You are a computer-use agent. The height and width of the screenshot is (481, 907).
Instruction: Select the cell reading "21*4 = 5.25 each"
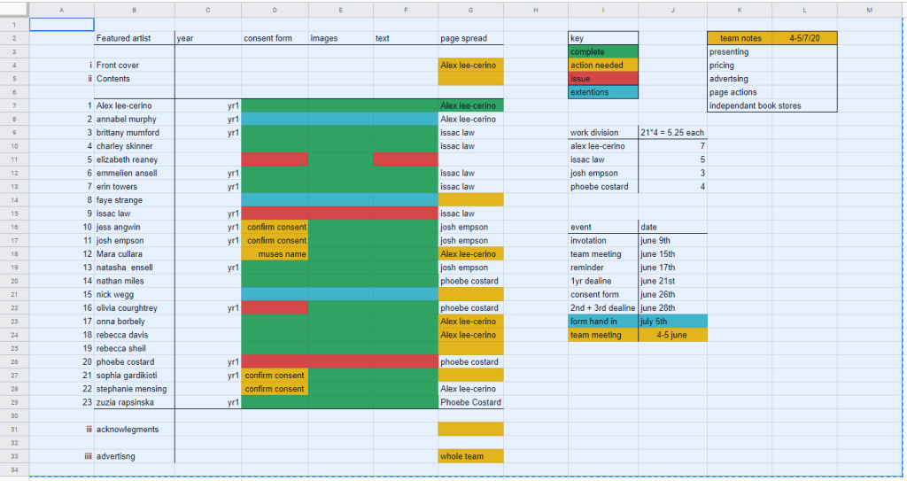pos(672,133)
